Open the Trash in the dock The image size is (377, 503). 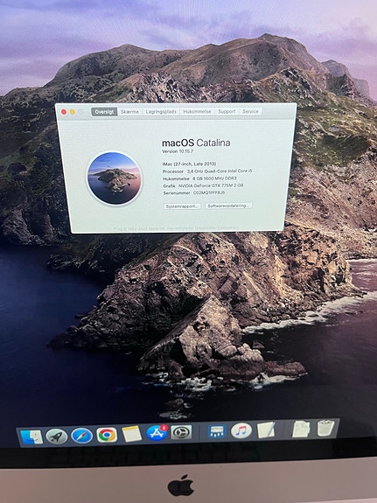(x=325, y=428)
